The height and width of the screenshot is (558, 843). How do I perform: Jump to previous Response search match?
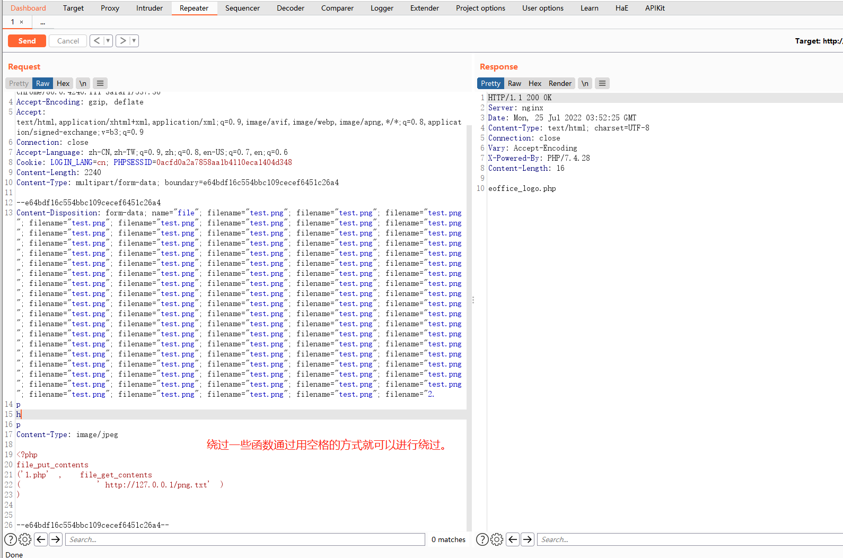[x=513, y=539]
